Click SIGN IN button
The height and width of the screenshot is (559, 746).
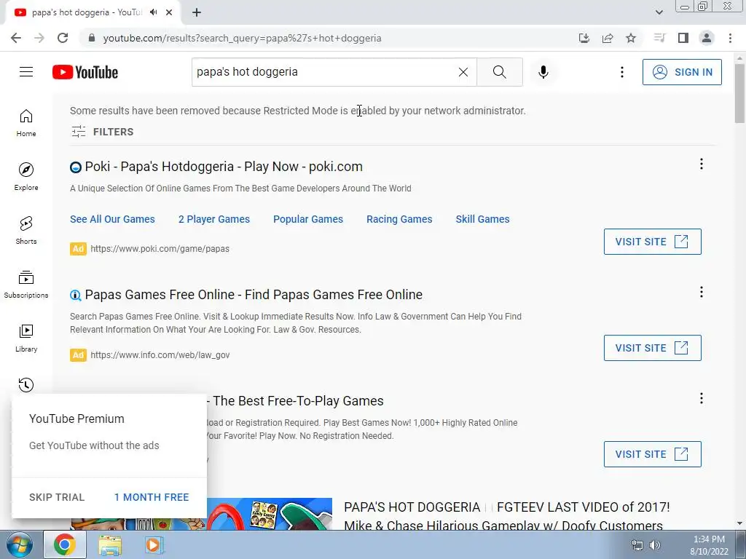[682, 72]
